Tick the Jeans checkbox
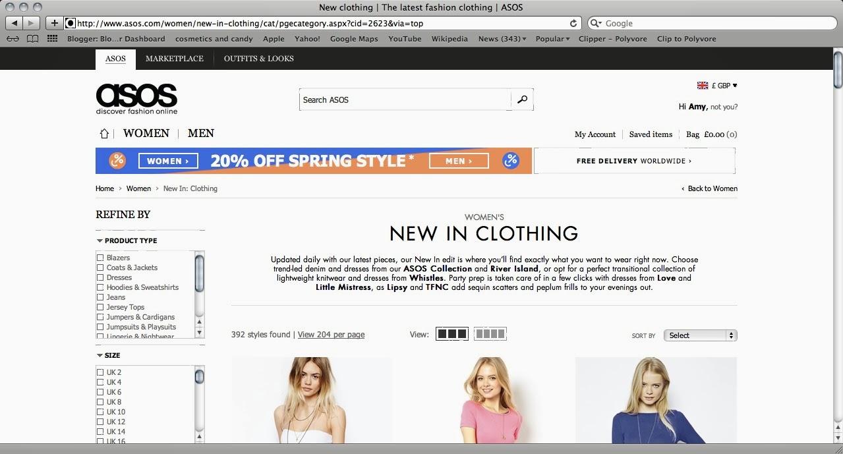Screen dimensions: 843x454 point(100,297)
